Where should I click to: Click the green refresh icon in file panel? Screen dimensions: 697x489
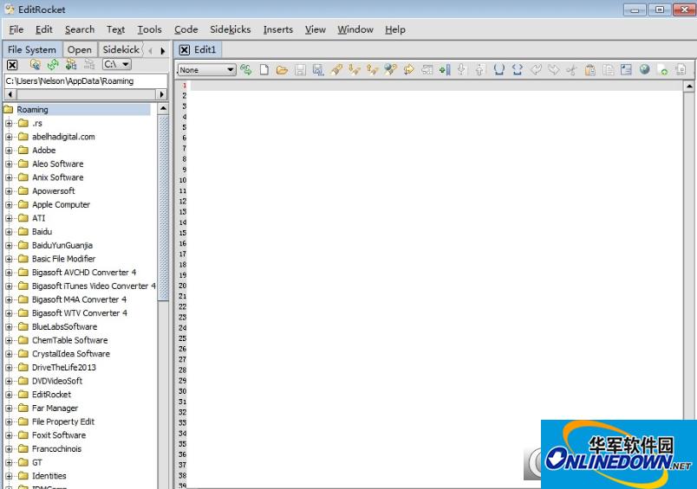(x=53, y=64)
